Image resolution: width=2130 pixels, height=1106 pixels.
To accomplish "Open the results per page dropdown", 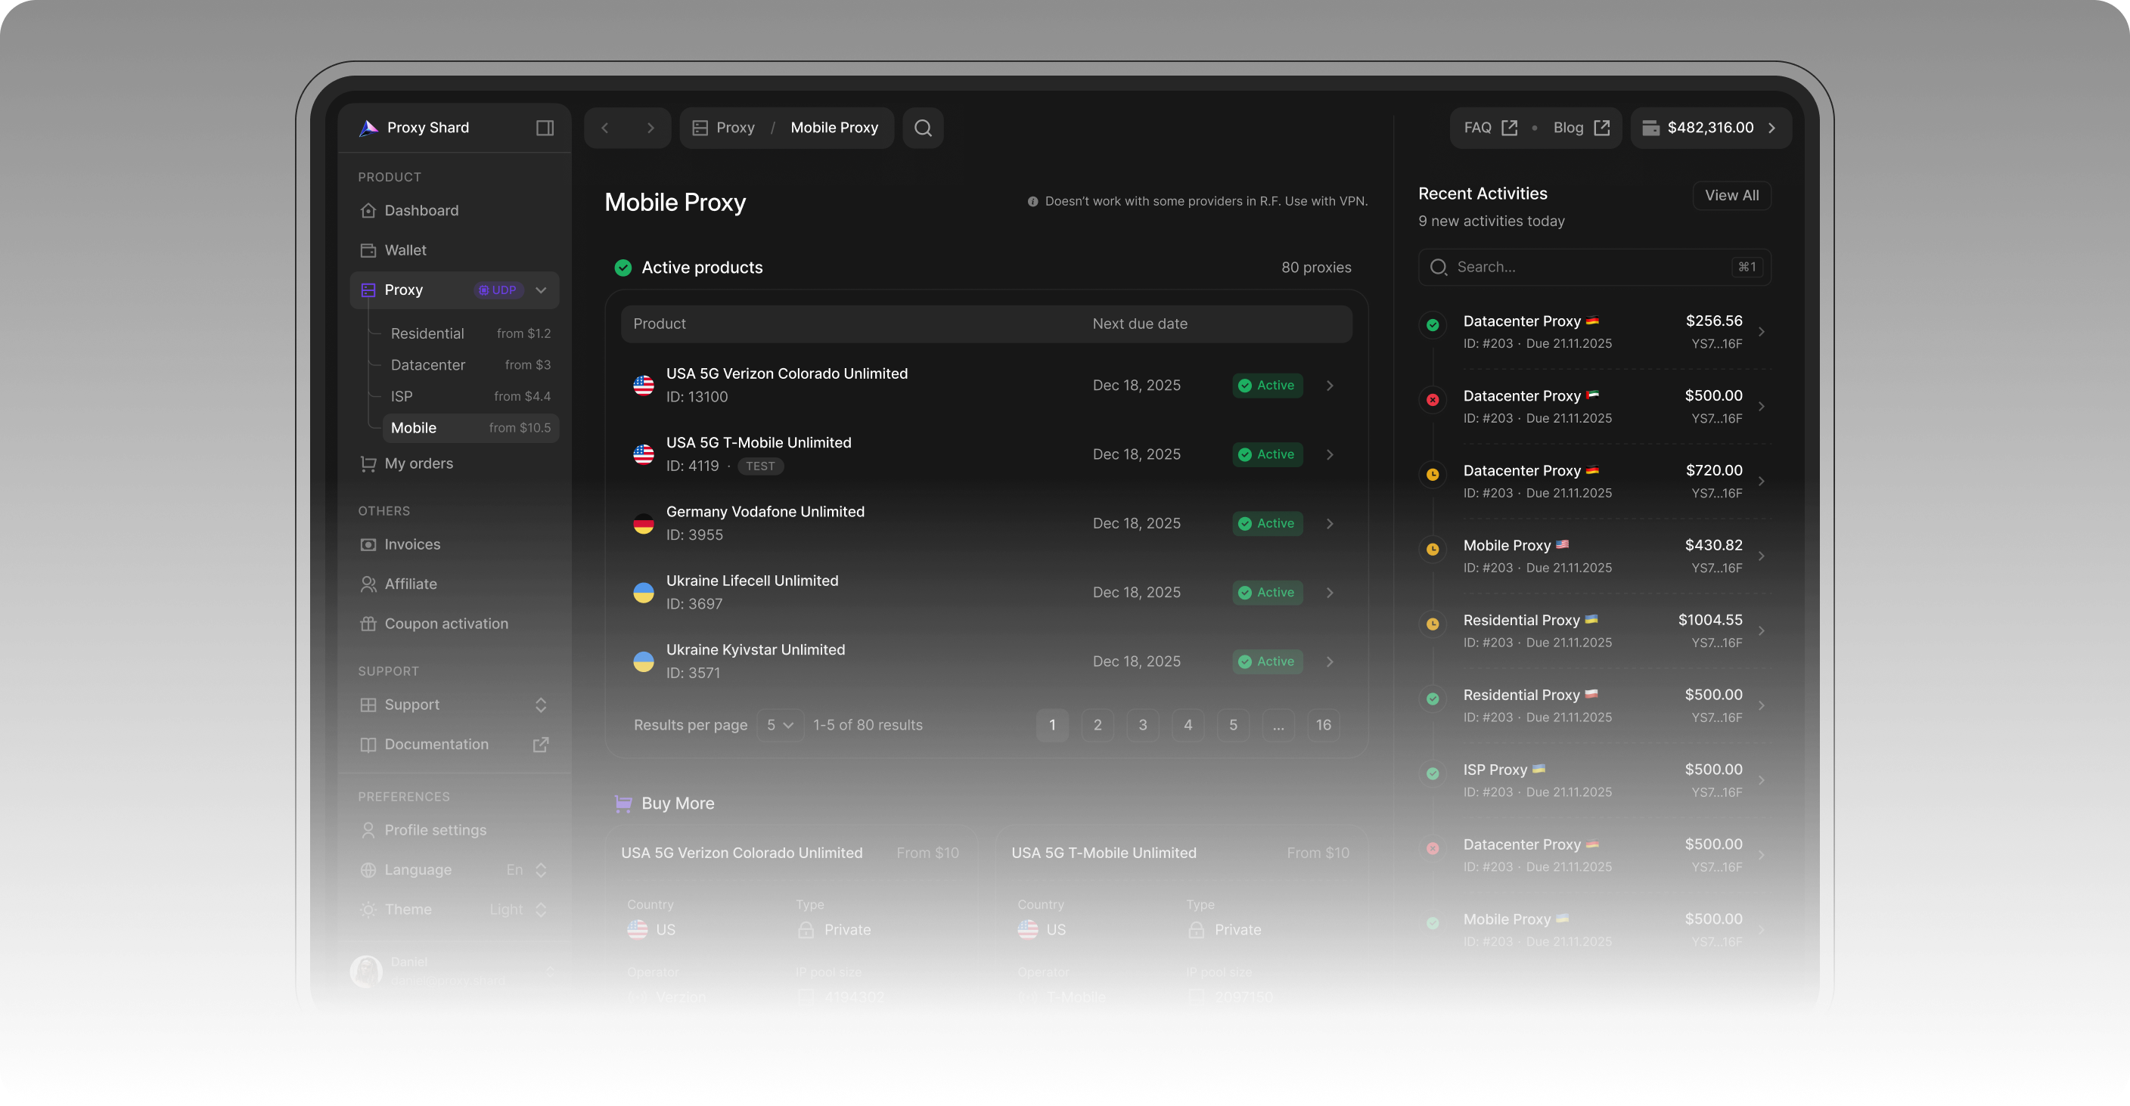I will [780, 725].
